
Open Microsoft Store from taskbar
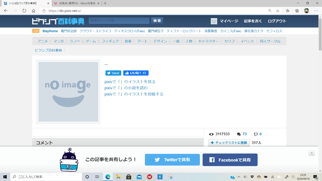click(129, 177)
